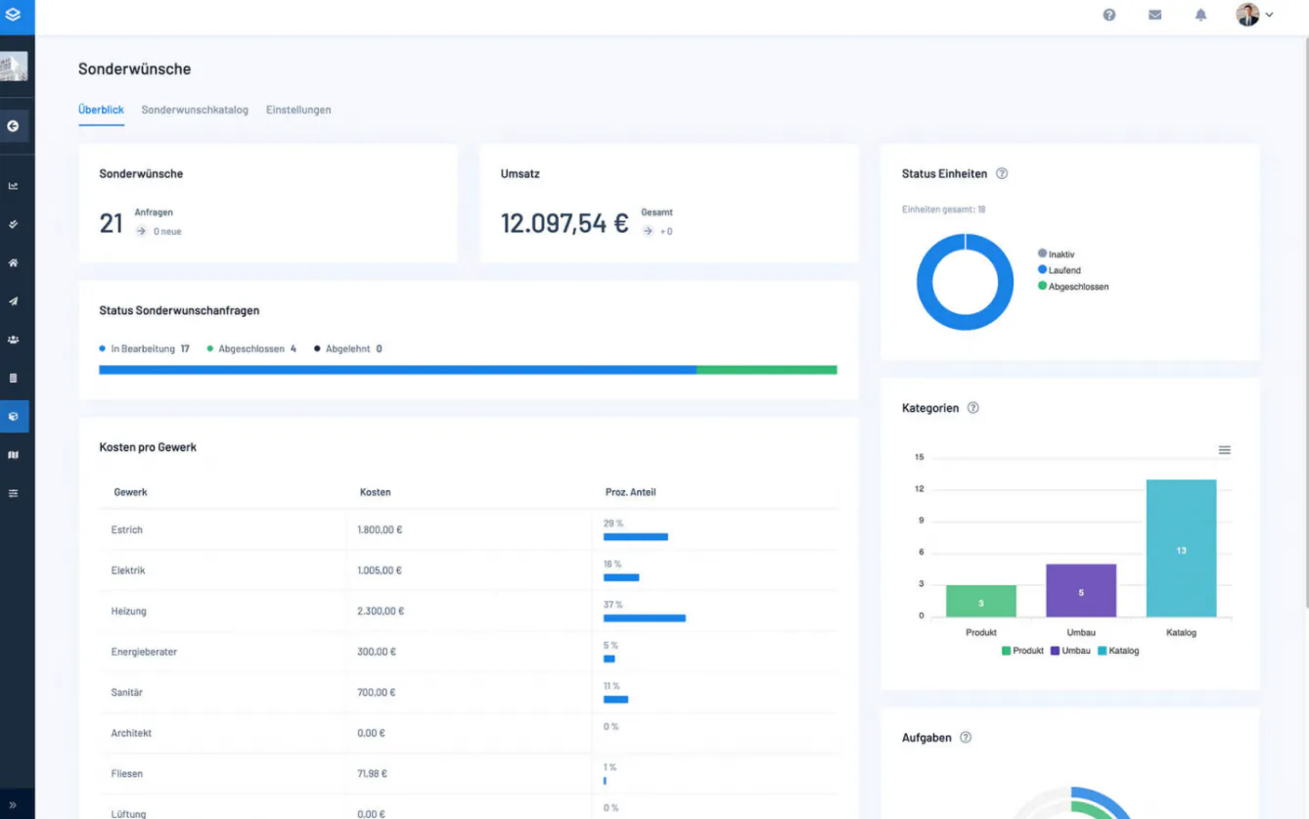Click the 2.300,00 € cost cell
This screenshot has width=1309, height=819.
(x=381, y=612)
